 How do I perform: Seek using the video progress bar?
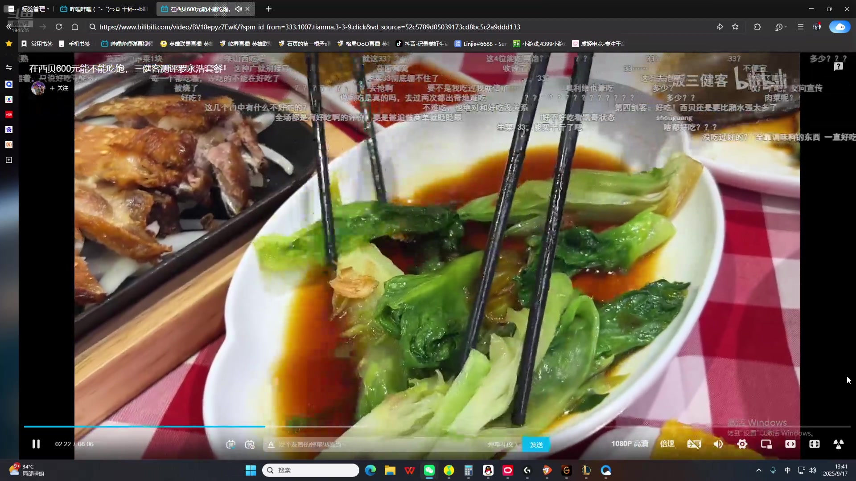coord(437,427)
